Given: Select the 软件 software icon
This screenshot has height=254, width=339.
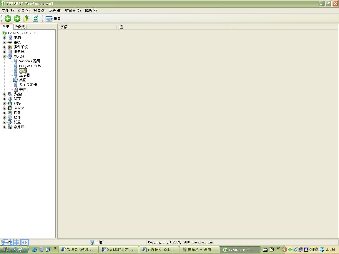Looking at the screenshot, I should pyautogui.click(x=10, y=118).
